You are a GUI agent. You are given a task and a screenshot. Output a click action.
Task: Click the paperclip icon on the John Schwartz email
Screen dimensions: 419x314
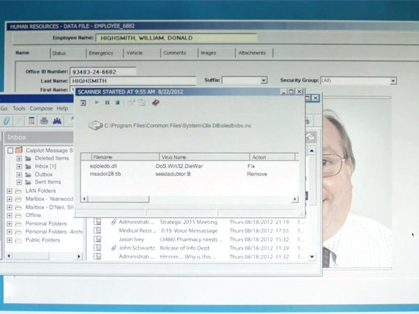click(114, 248)
